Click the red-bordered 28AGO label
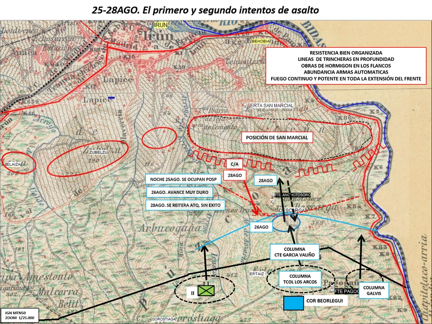The image size is (432, 324). click(x=235, y=175)
